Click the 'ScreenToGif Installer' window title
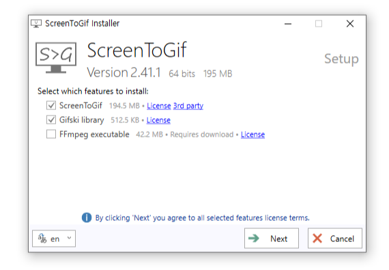 tap(82, 23)
